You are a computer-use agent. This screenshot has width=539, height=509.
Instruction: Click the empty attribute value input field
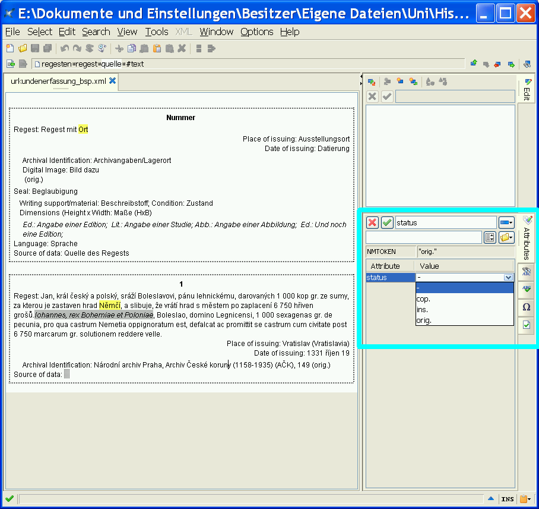(423, 237)
